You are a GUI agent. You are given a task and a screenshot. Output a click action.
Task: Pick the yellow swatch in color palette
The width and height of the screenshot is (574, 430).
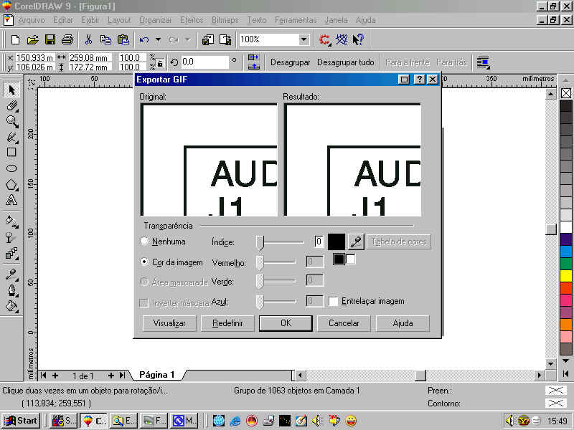pyautogui.click(x=566, y=275)
